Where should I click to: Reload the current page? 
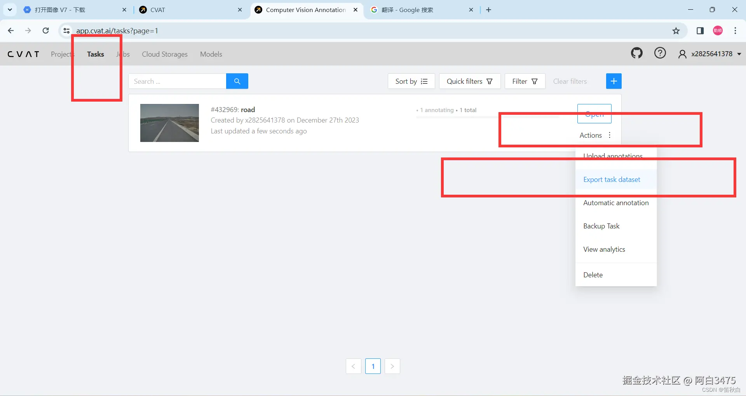pyautogui.click(x=45, y=31)
